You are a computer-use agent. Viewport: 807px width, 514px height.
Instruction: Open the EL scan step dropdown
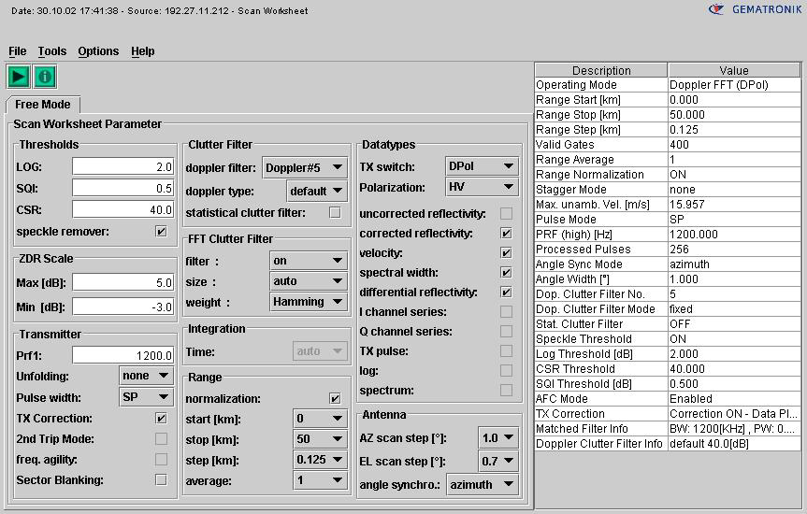tap(498, 461)
